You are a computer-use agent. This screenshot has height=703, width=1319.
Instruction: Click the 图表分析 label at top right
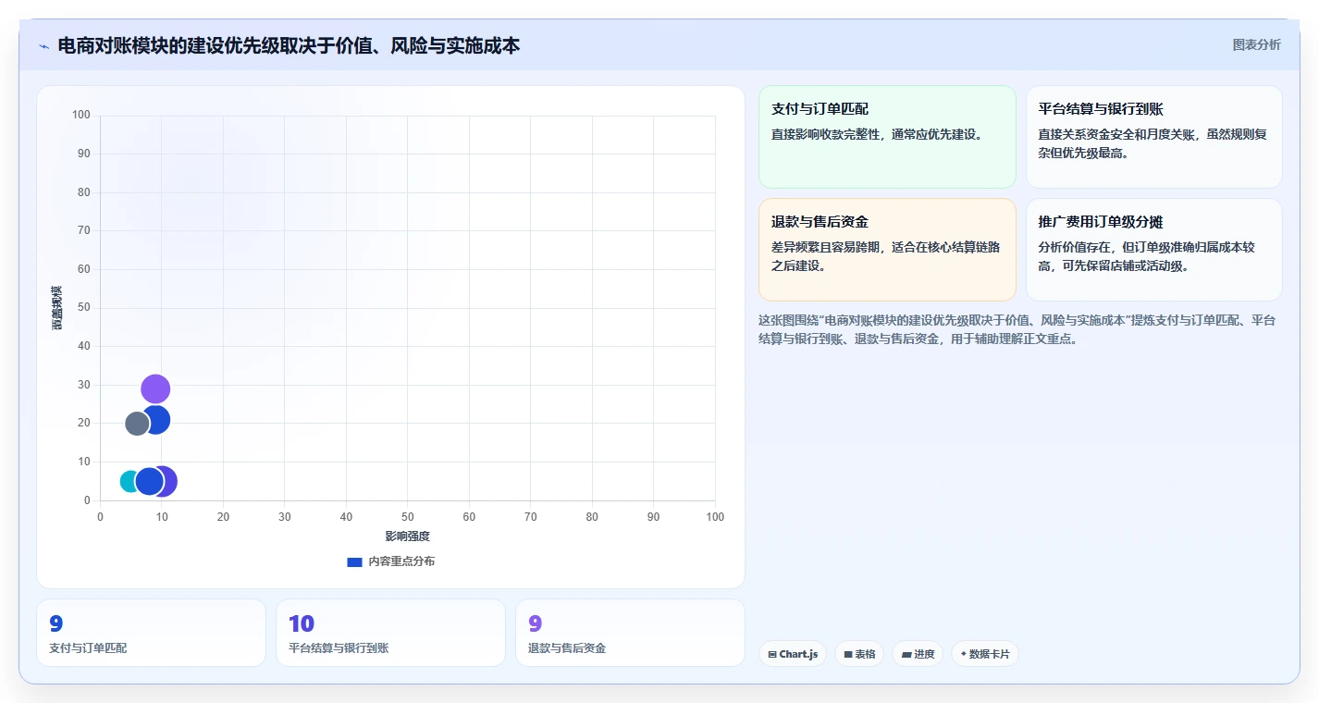point(1256,44)
